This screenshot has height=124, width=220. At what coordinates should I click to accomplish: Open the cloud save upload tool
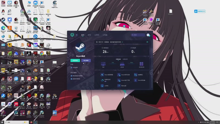pyautogui.click(x=105, y=86)
